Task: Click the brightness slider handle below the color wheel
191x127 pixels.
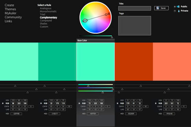Action: pyautogui.click(x=112, y=37)
